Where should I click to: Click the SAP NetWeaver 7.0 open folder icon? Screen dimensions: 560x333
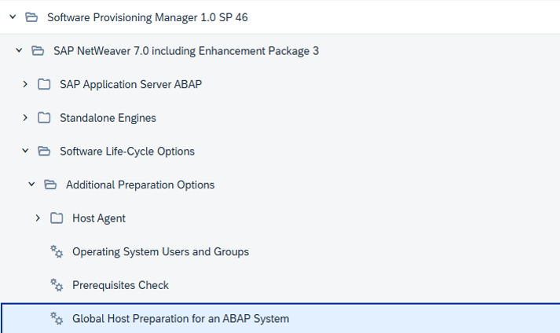coord(38,51)
